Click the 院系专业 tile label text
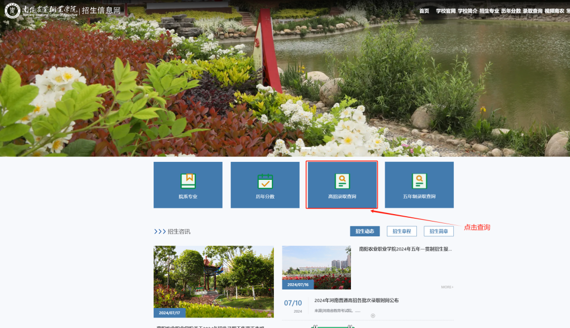 point(188,197)
